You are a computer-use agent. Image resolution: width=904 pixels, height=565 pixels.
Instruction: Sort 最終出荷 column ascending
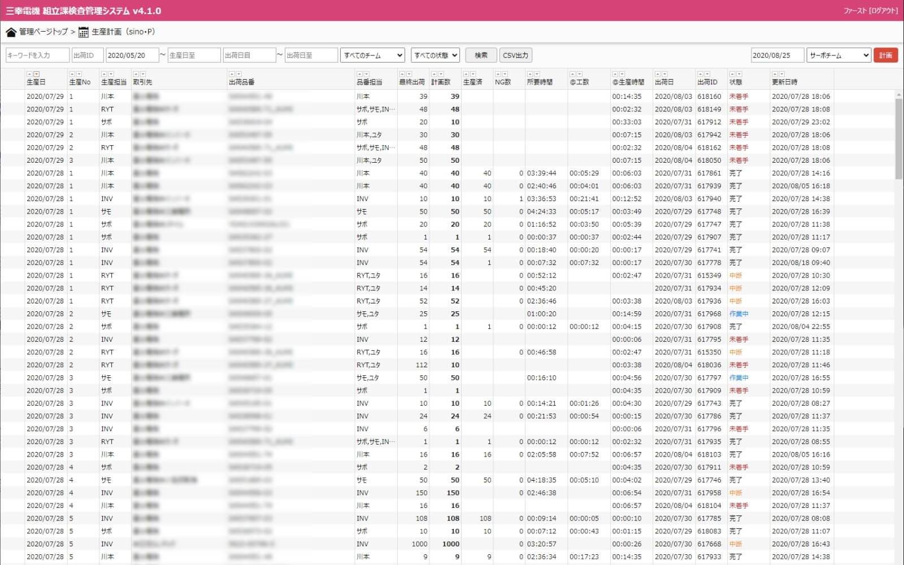coord(402,74)
